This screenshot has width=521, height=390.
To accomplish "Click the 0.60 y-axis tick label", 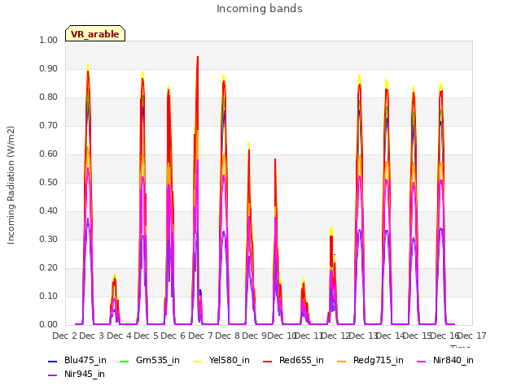I will click(x=49, y=154).
